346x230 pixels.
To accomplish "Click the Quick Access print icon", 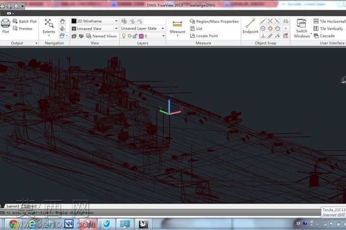I will [x=9, y=6].
